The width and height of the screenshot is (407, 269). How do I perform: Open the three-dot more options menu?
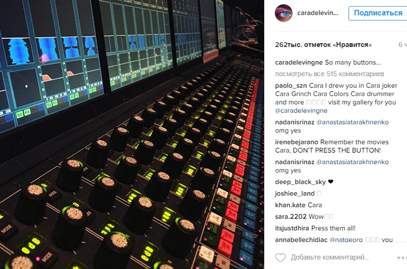click(402, 257)
